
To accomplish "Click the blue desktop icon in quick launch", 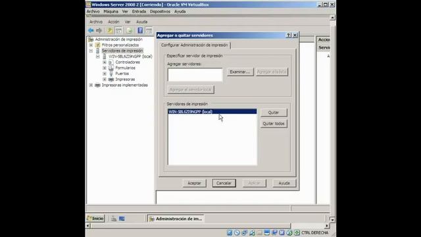I will (122, 219).
